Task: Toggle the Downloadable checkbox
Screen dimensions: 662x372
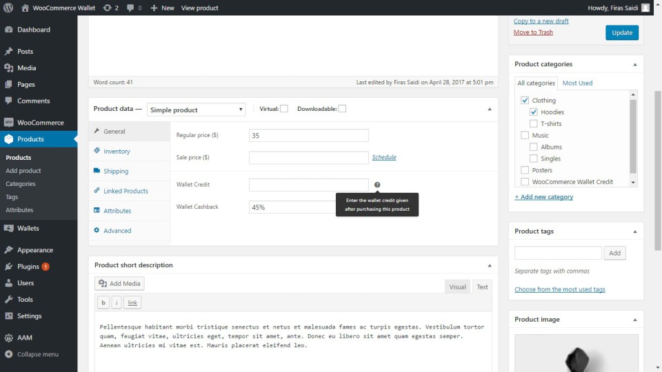Action: (x=342, y=109)
